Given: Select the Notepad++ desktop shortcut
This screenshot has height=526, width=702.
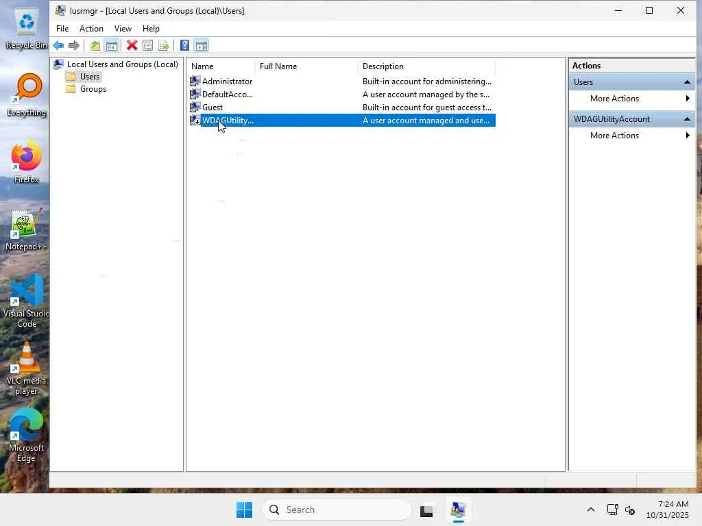Looking at the screenshot, I should [x=27, y=229].
